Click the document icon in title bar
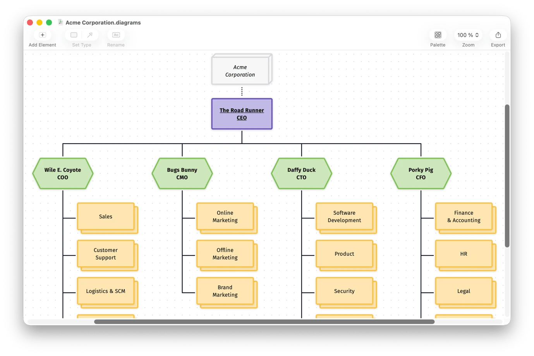 pos(60,22)
